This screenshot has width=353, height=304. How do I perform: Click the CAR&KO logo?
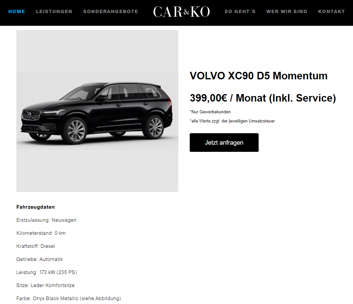tap(182, 12)
